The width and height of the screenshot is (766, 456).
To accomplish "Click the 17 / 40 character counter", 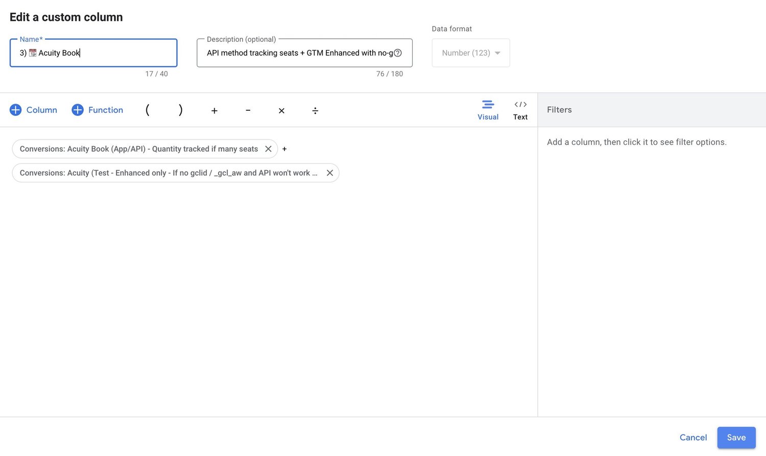I will [x=156, y=74].
